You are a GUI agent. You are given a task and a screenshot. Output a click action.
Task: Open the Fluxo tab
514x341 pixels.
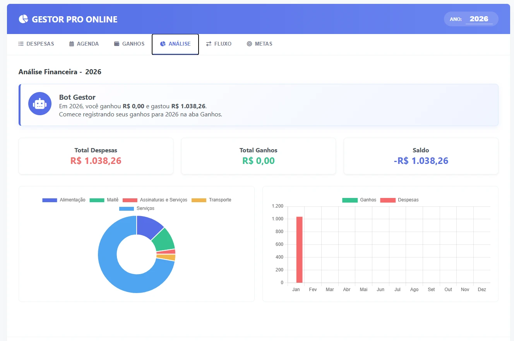tap(219, 44)
